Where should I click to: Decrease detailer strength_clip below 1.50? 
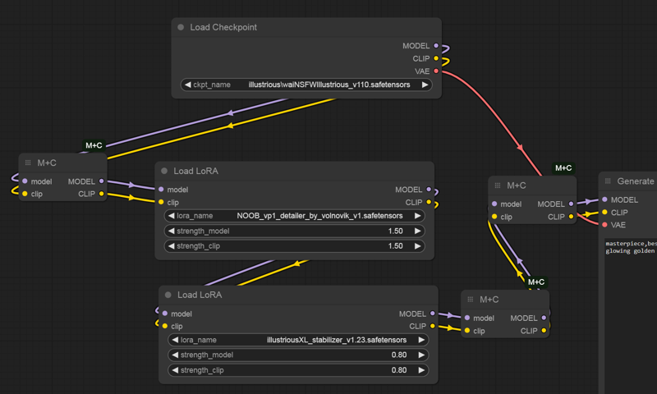[171, 246]
